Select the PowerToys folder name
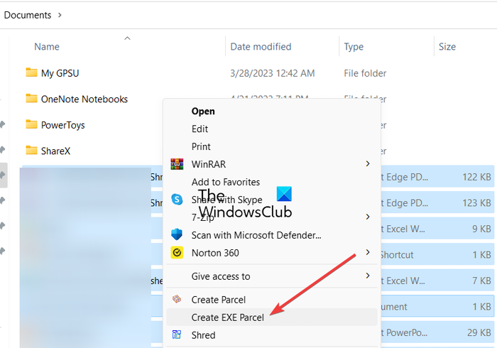Screen dimensions: 497x348 click(x=63, y=125)
